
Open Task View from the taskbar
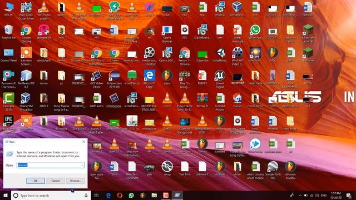(x=96, y=195)
